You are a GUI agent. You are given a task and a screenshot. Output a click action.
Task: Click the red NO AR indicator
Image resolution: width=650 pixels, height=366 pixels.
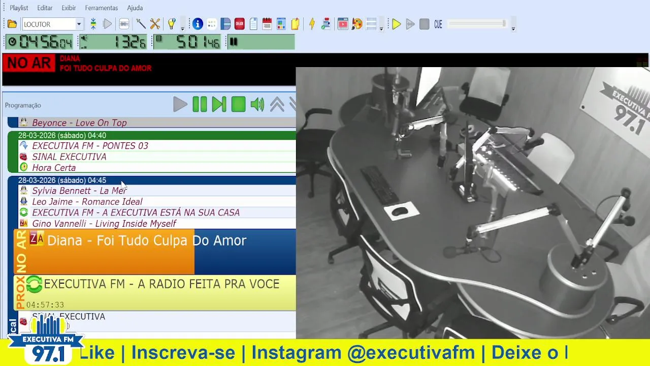click(29, 64)
